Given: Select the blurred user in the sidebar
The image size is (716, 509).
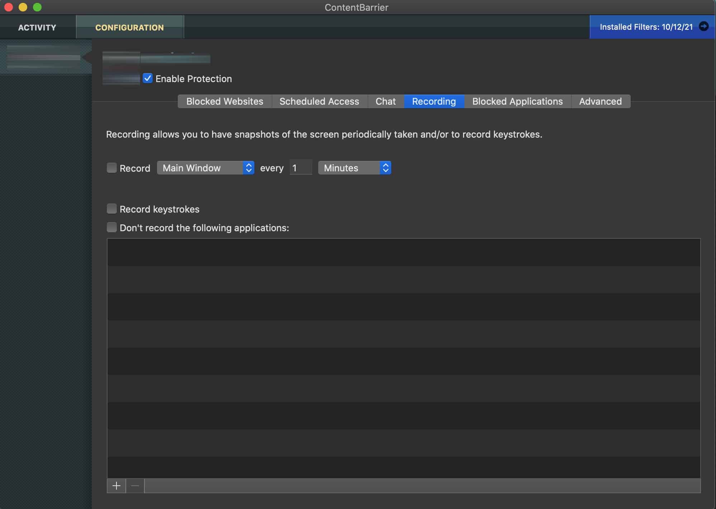Looking at the screenshot, I should point(46,57).
